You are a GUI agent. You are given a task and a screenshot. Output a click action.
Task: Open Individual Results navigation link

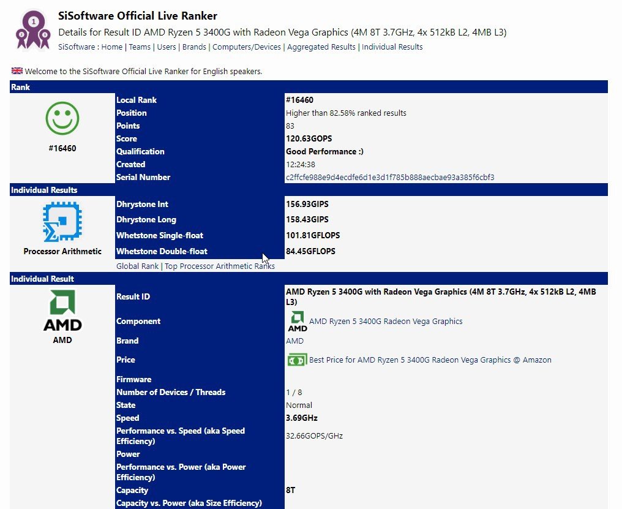(x=392, y=47)
